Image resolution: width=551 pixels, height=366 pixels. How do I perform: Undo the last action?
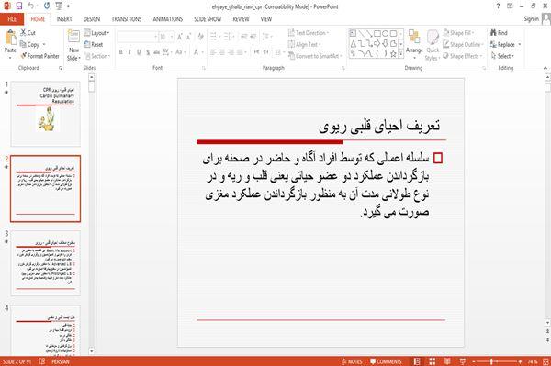(31, 6)
